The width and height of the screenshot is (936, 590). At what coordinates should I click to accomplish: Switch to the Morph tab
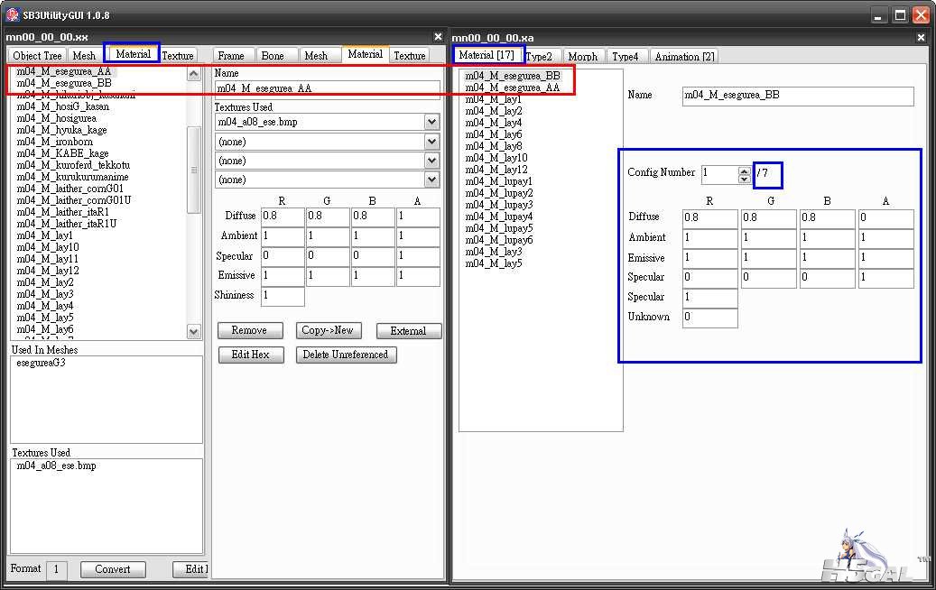(582, 57)
